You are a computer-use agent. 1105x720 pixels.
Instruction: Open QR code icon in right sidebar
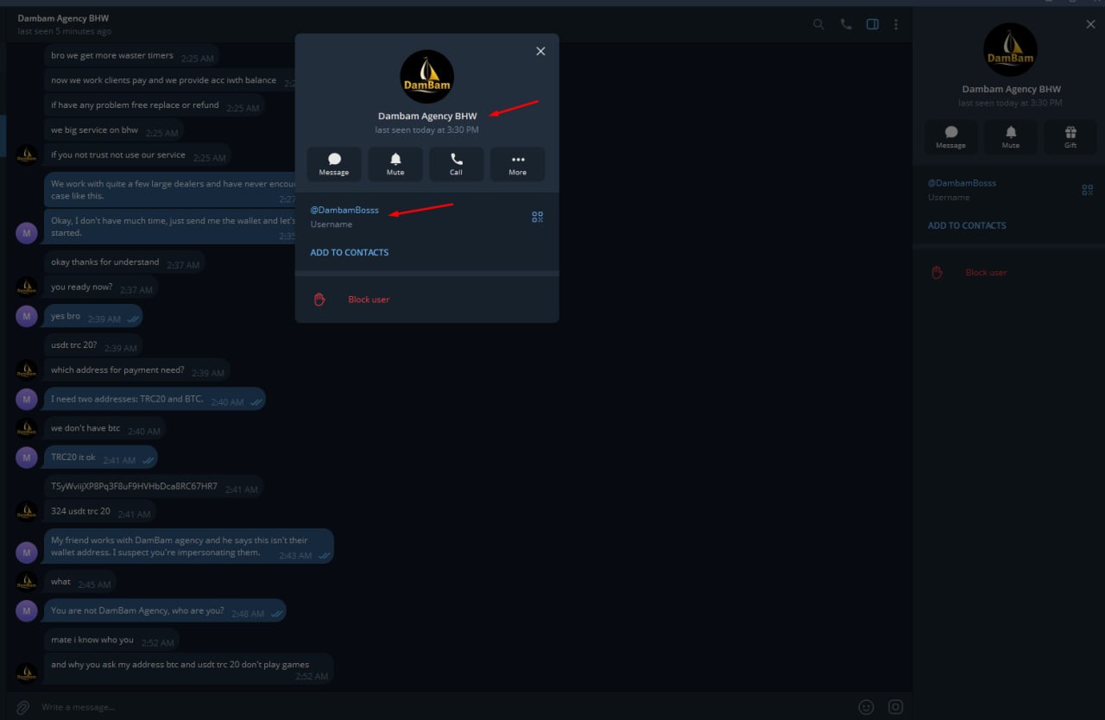pyautogui.click(x=1088, y=190)
